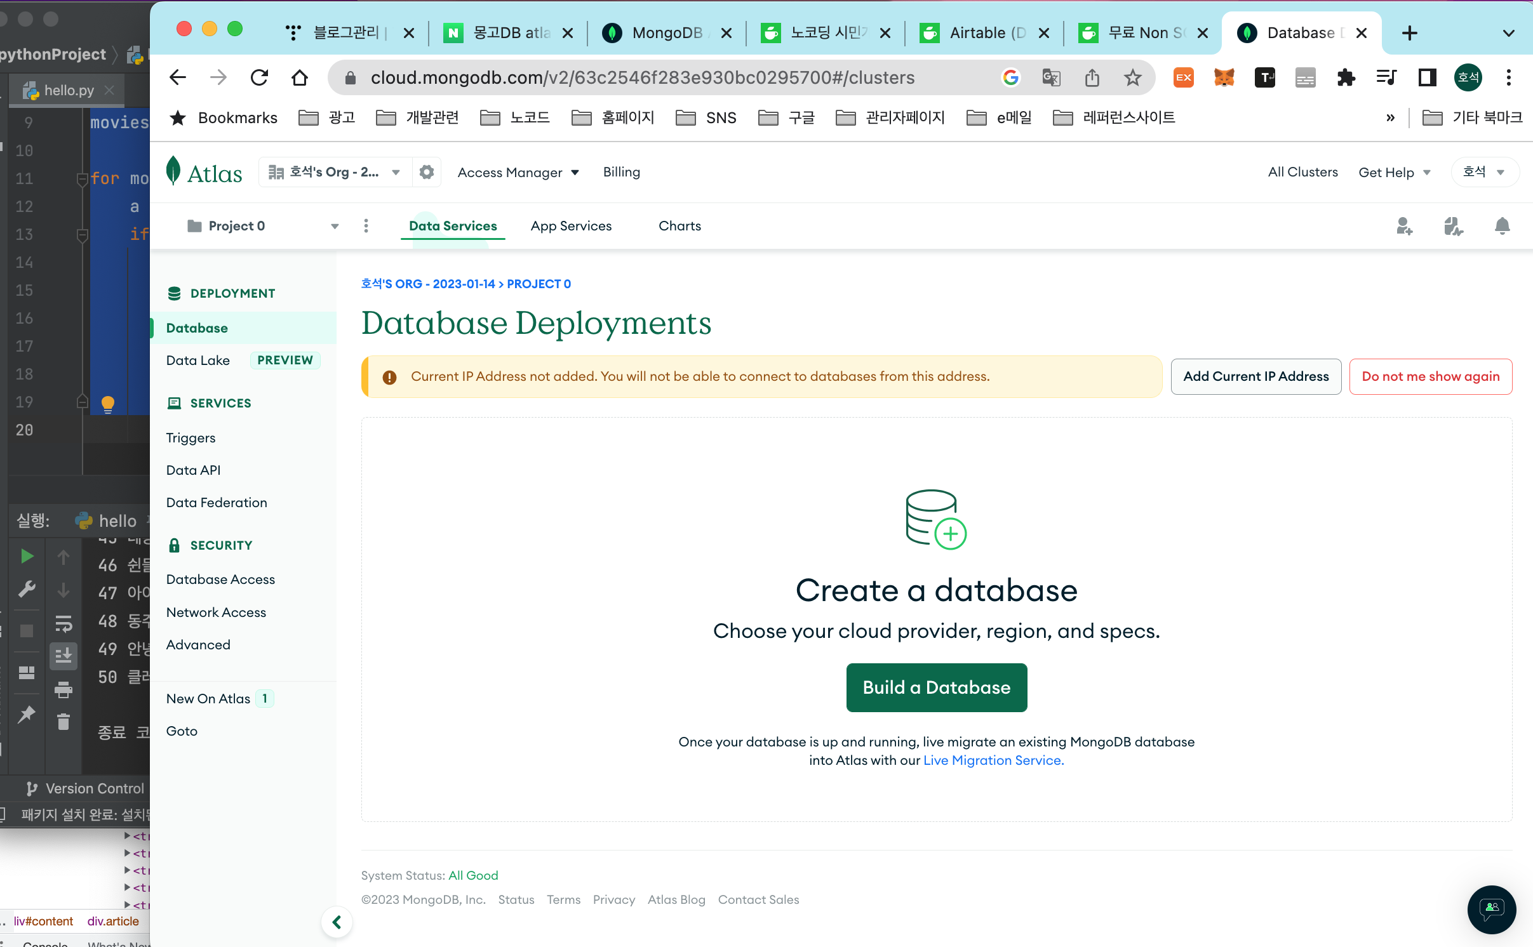
Task: Open project options three-dot menu
Action: point(366,226)
